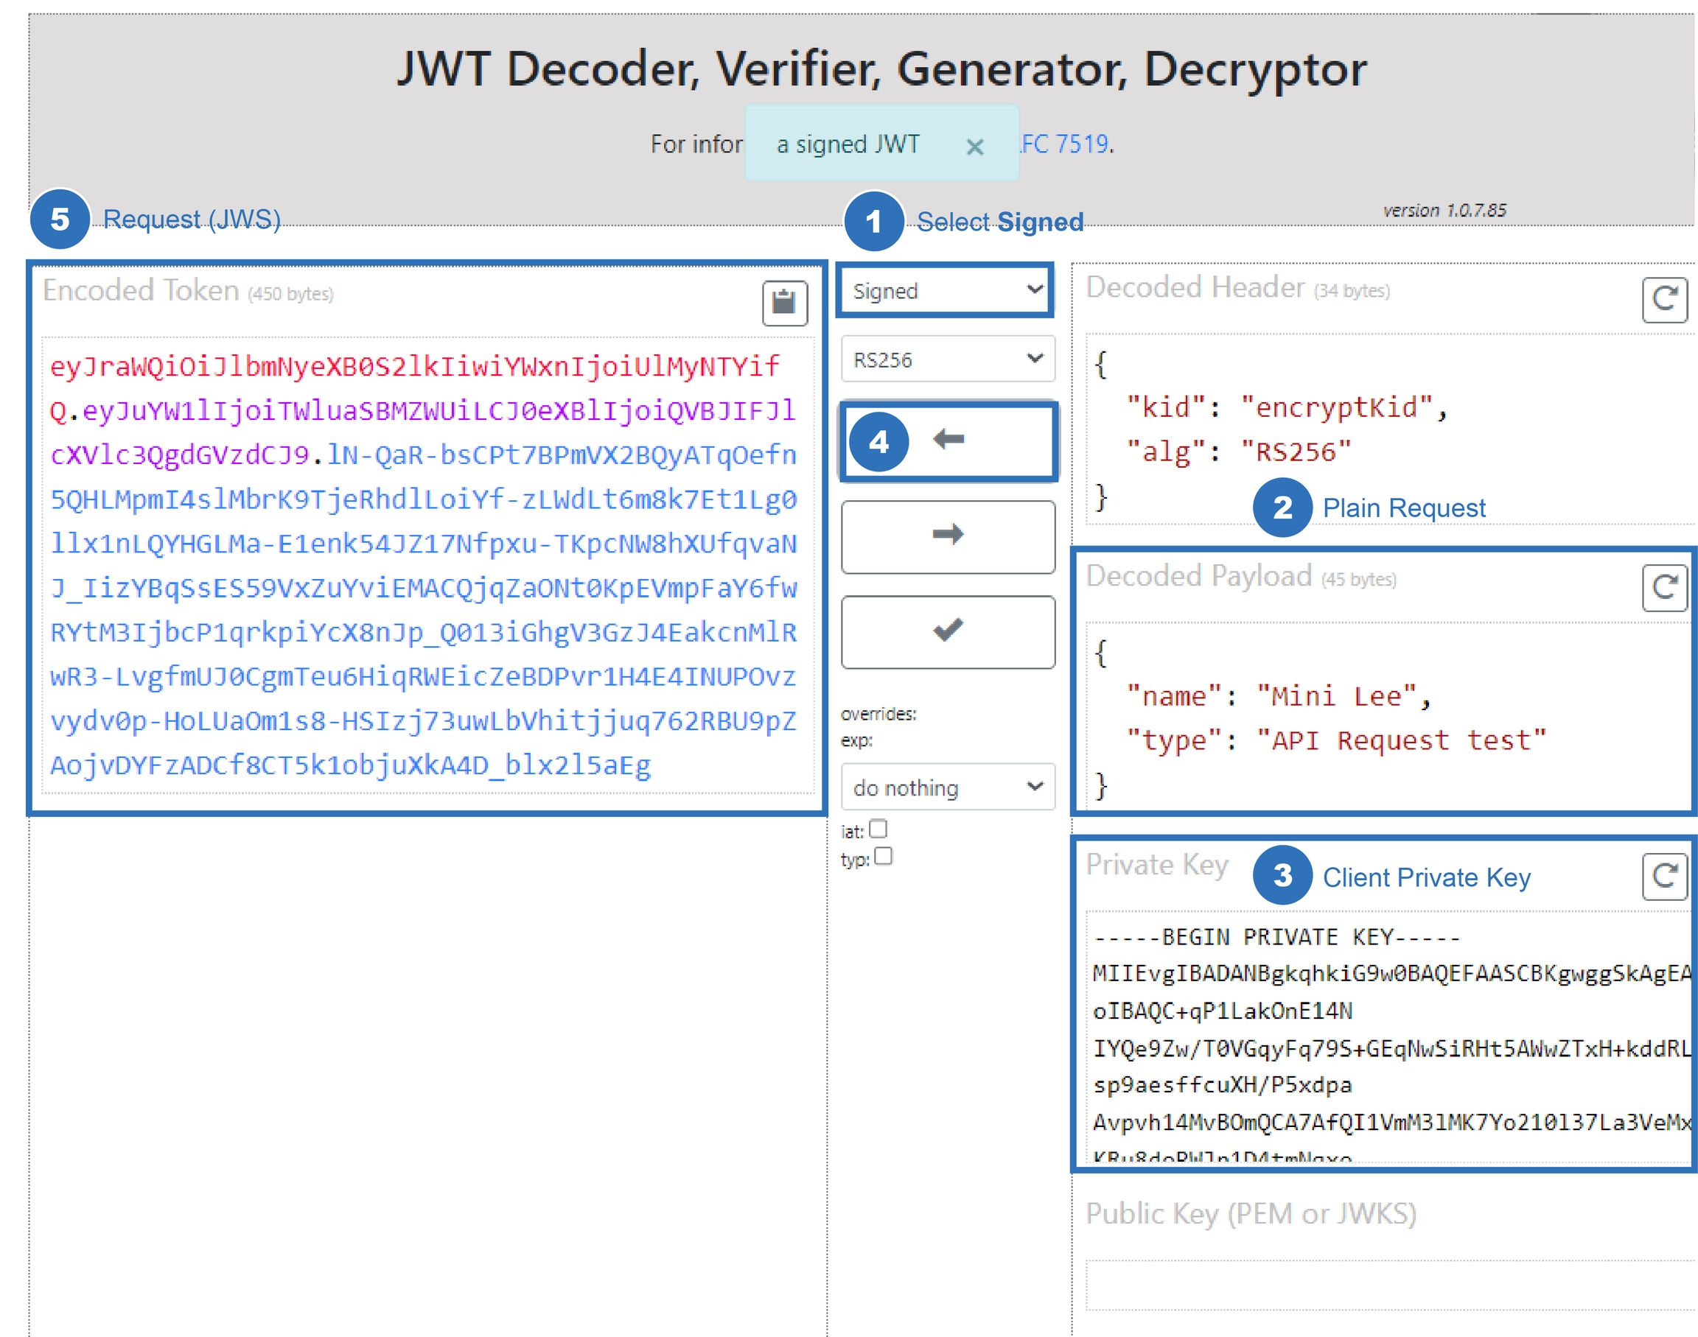Click regenerate icon in Private Key panel
The height and width of the screenshot is (1337, 1698).
click(x=1663, y=877)
